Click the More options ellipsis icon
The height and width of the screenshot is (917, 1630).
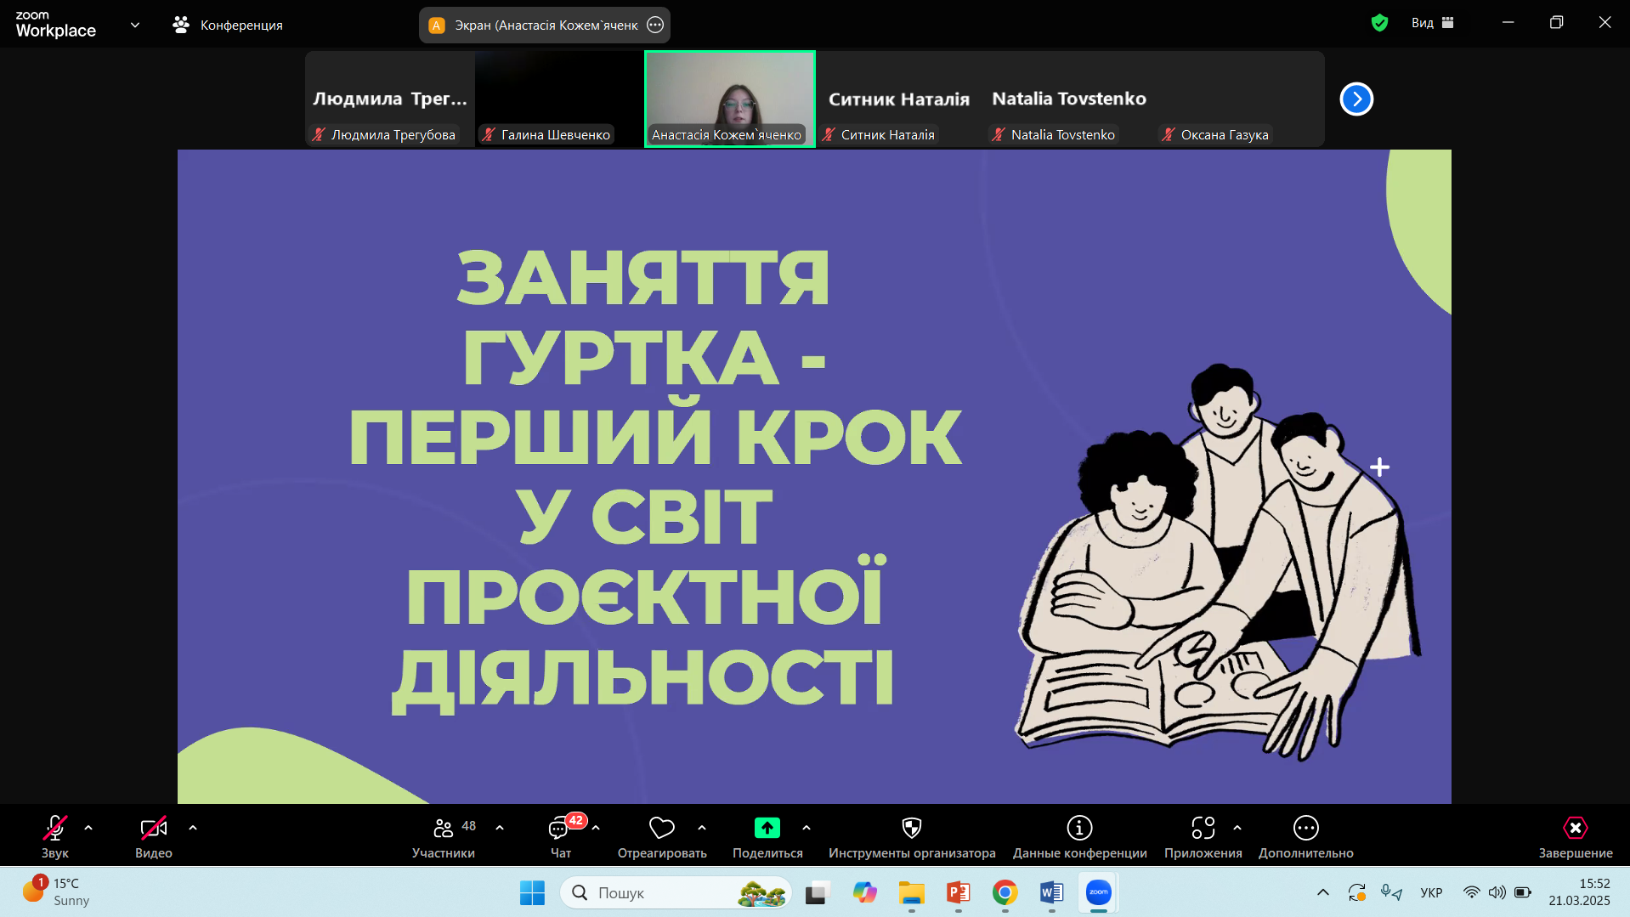[x=1305, y=828]
